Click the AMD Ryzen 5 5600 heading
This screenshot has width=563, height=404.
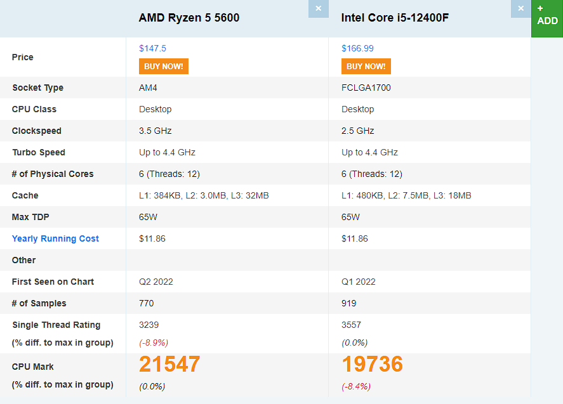(x=189, y=18)
